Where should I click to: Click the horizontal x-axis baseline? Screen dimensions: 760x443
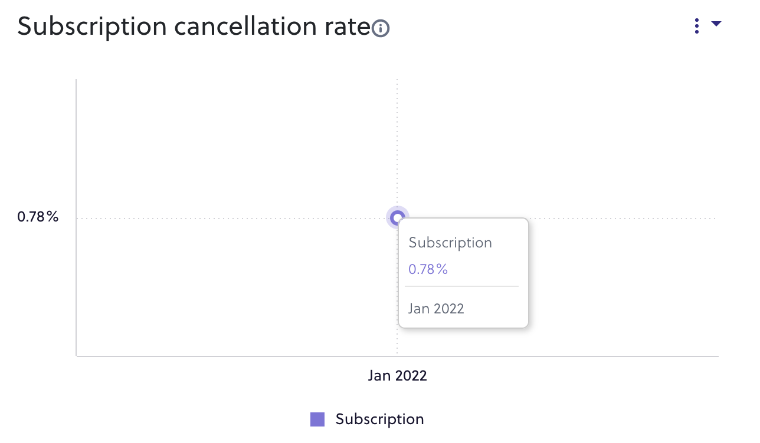click(397, 356)
